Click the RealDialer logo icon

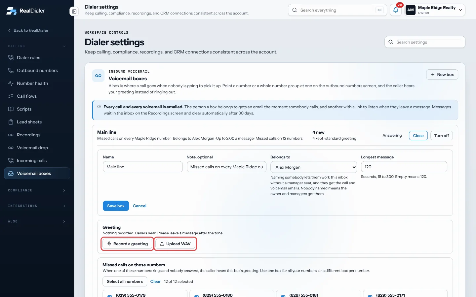coord(12,11)
